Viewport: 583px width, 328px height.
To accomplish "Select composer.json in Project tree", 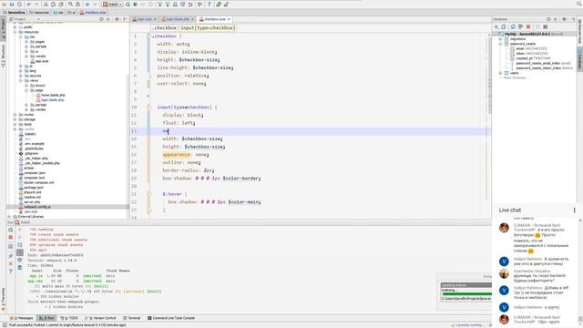I will [x=35, y=173].
